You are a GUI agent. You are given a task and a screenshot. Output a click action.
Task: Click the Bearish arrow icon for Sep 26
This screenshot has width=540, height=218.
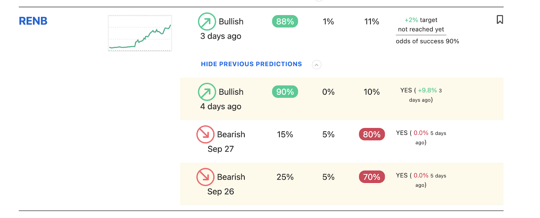205,177
